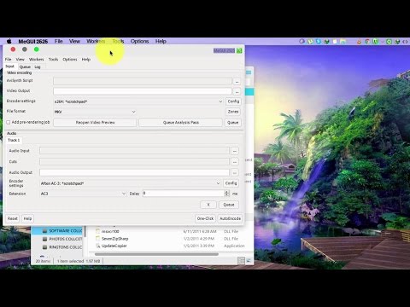The height and width of the screenshot is (307, 410).
Task: Open the video encoder Config button
Action: 233,101
